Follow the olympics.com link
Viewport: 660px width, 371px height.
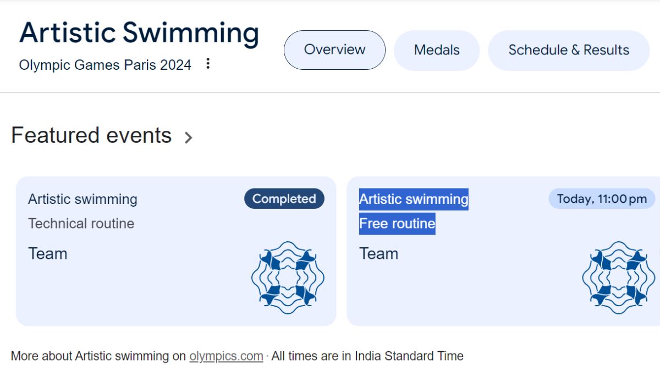(226, 356)
